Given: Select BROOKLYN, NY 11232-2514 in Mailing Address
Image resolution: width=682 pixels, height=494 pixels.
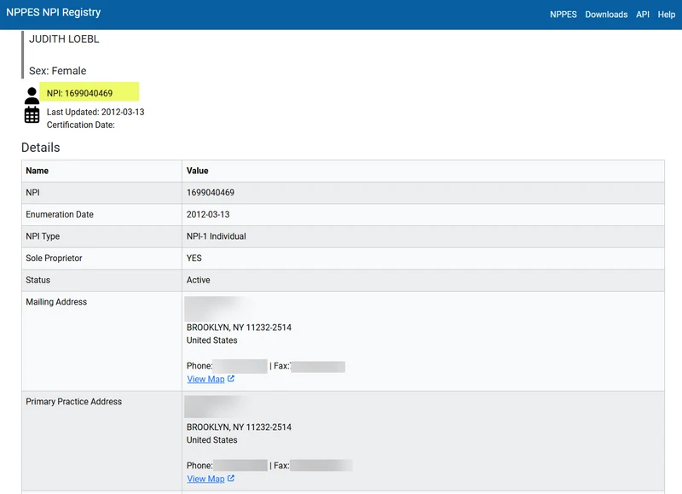Looking at the screenshot, I should click(239, 328).
